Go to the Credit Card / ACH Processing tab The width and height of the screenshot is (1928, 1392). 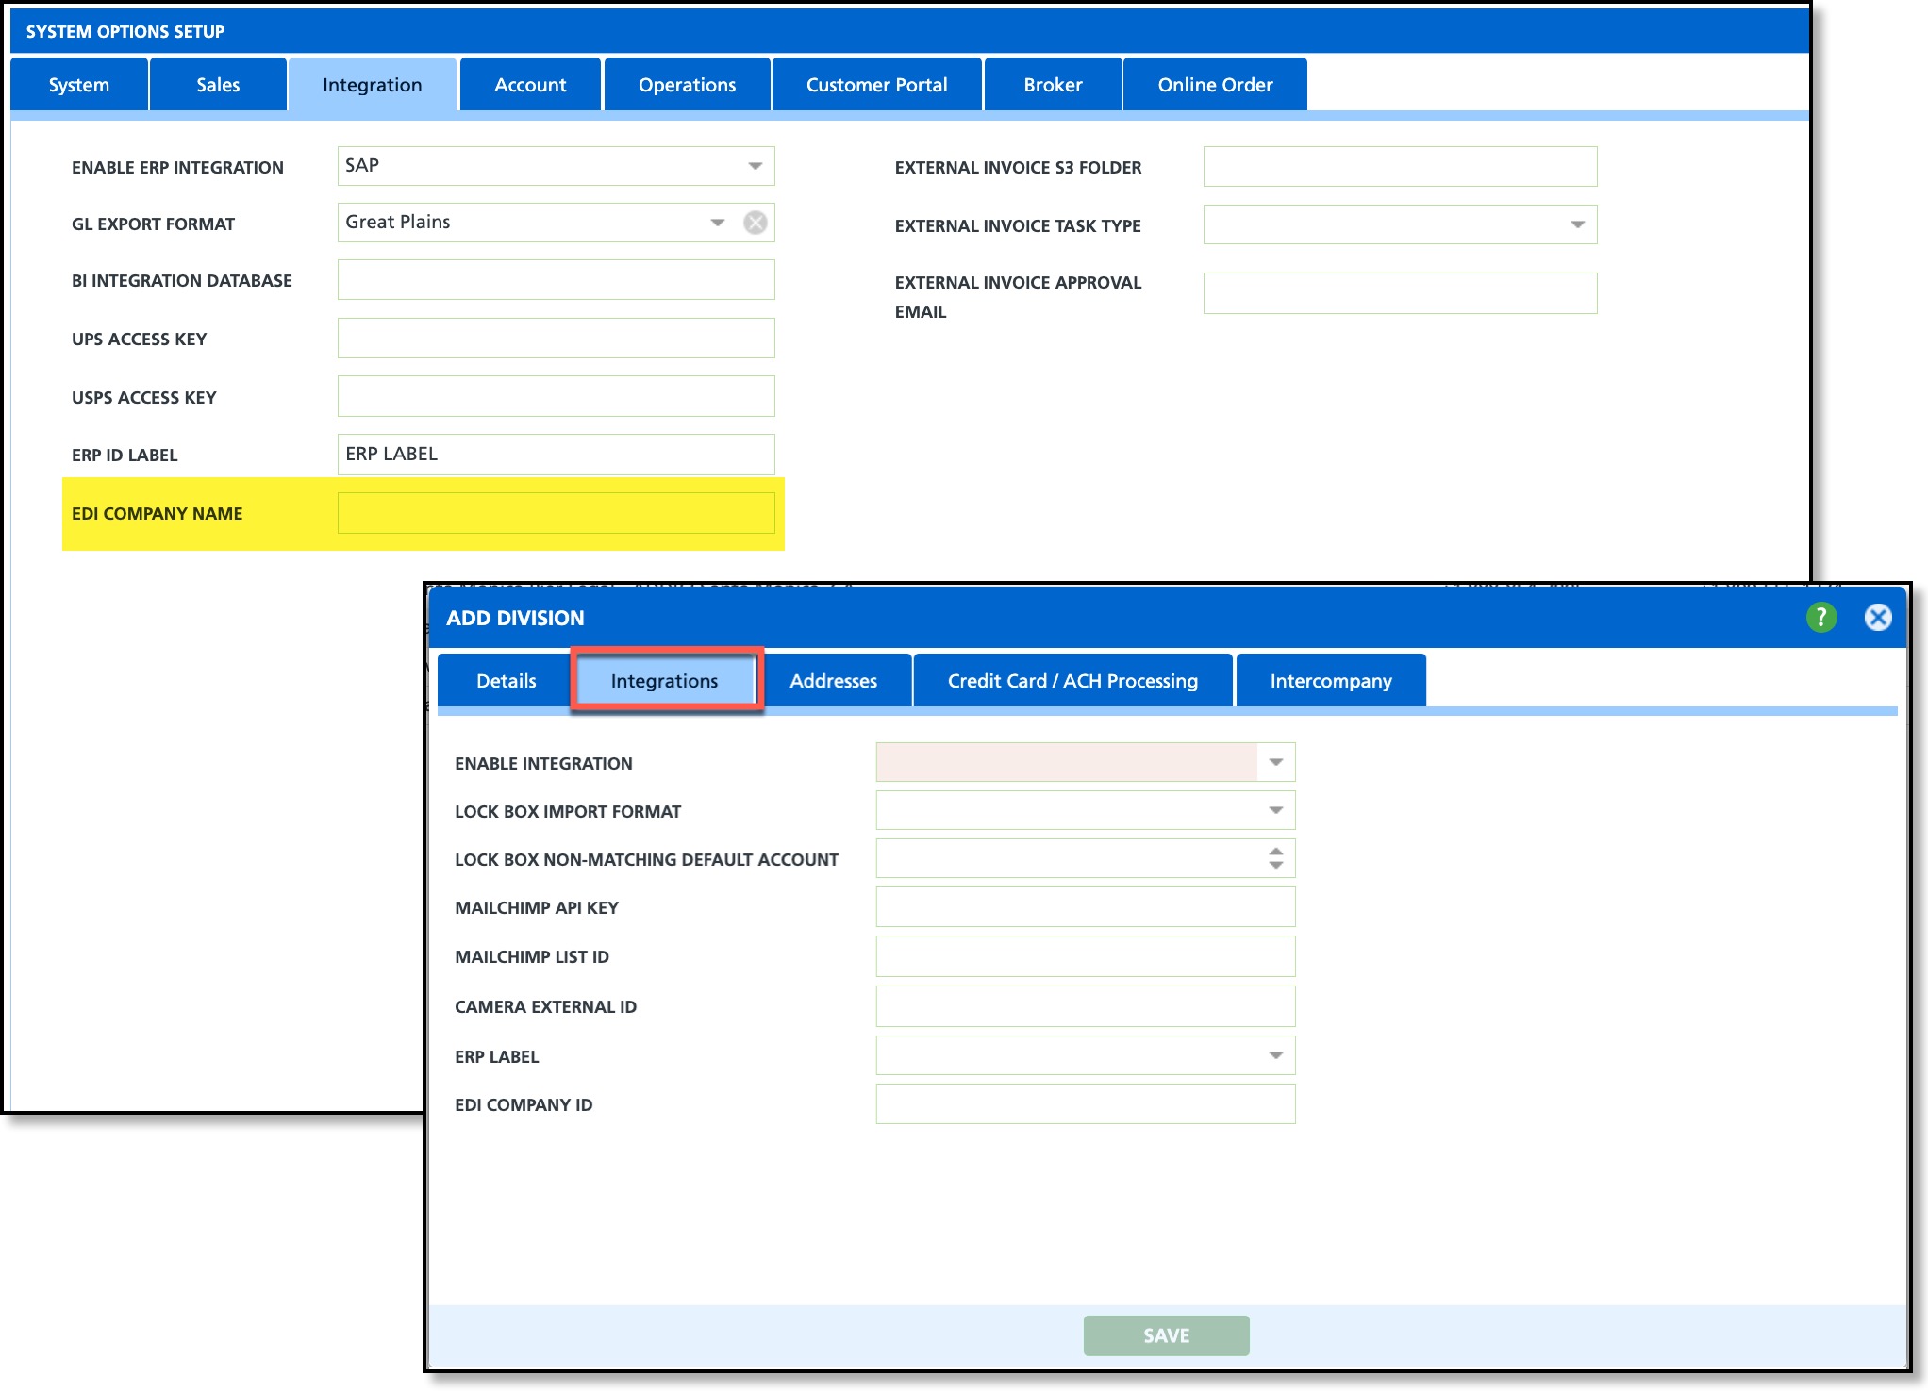click(1072, 681)
